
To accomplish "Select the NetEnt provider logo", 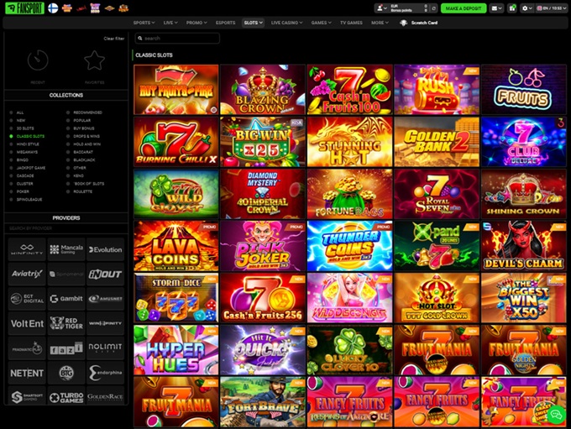I will point(27,372).
